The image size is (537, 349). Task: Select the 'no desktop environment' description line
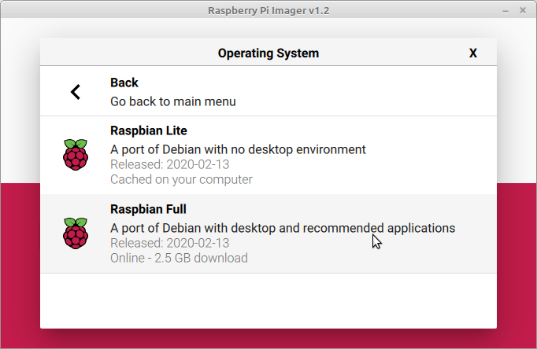(x=238, y=149)
